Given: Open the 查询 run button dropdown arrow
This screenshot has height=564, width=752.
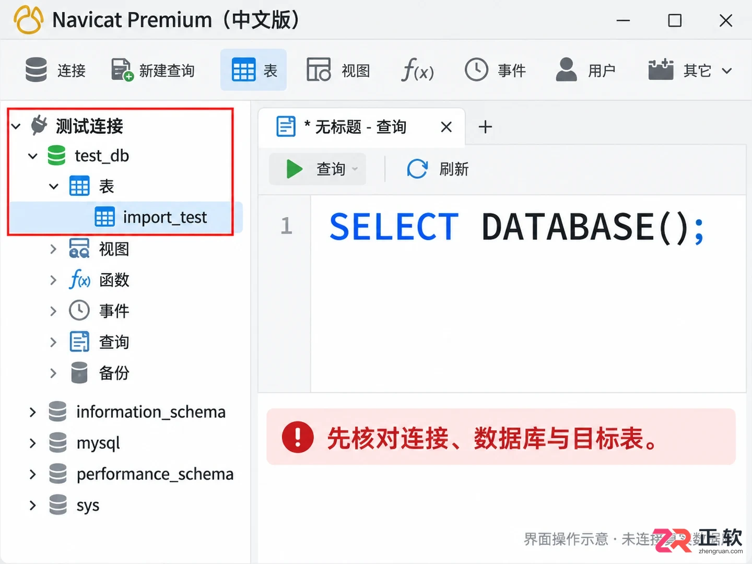Looking at the screenshot, I should 355,169.
